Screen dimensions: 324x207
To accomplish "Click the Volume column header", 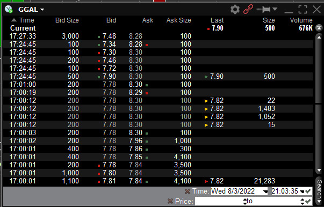I will [301, 20].
